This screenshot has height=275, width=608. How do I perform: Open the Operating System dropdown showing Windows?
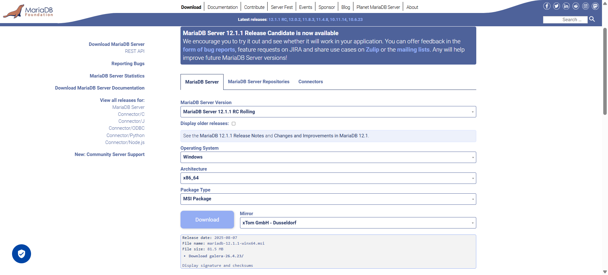coord(328,157)
